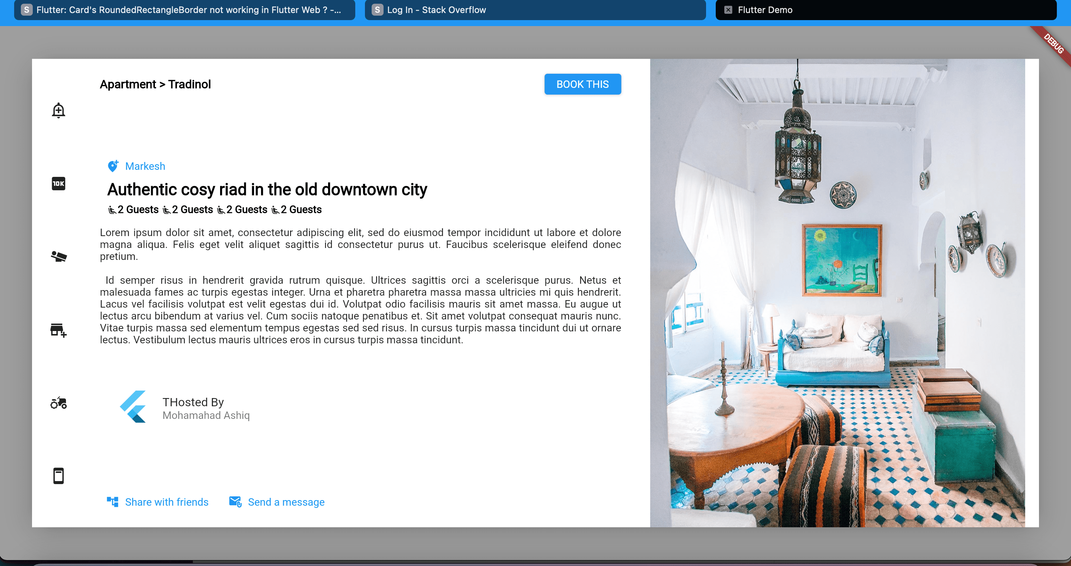Select the tractor vehicle icon in sidebar

58,403
